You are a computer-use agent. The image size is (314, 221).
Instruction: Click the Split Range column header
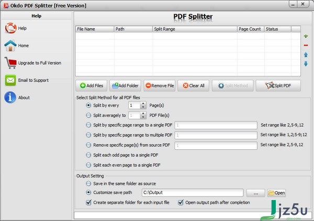195,29
